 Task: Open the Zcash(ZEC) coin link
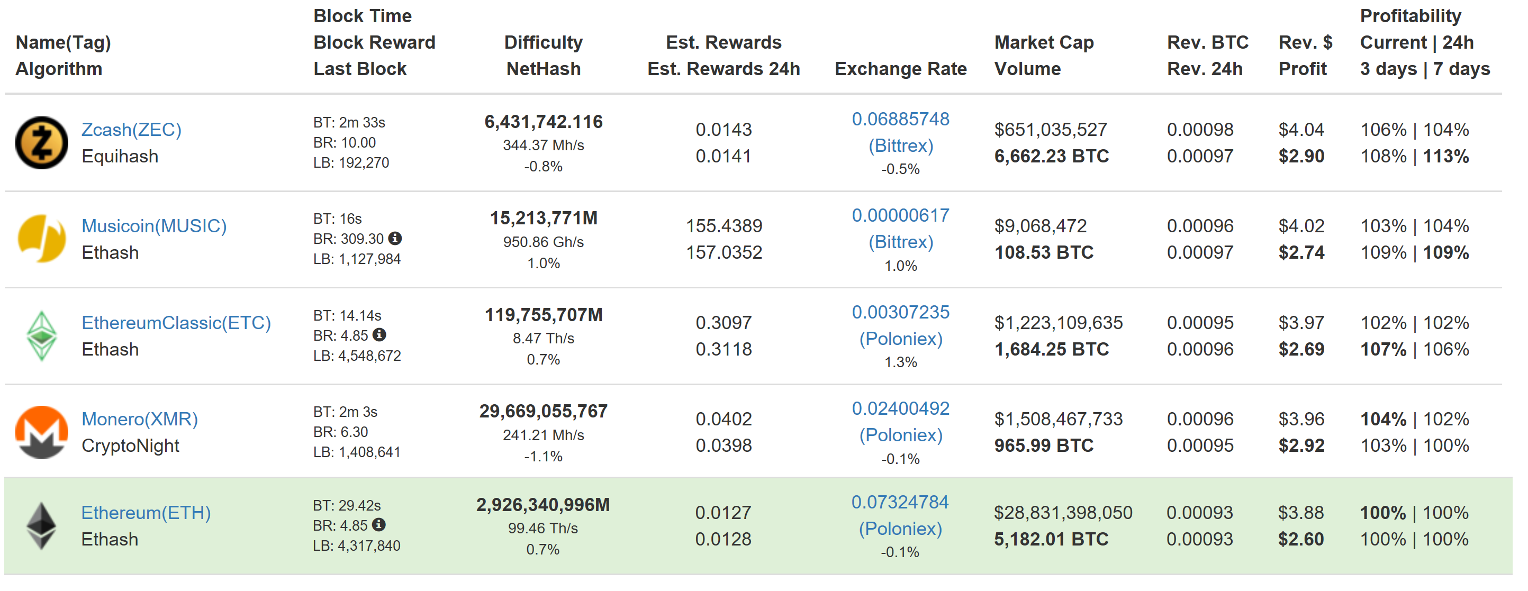(131, 130)
